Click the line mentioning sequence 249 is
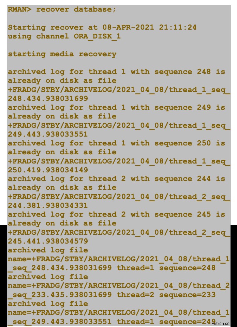This screenshot has width=237, height=327. (116, 107)
